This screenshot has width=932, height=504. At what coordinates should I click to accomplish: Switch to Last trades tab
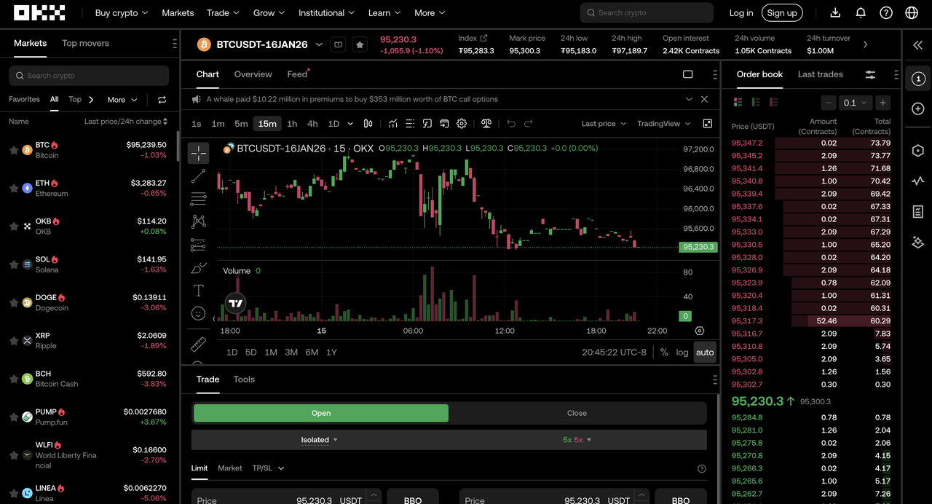tap(820, 74)
